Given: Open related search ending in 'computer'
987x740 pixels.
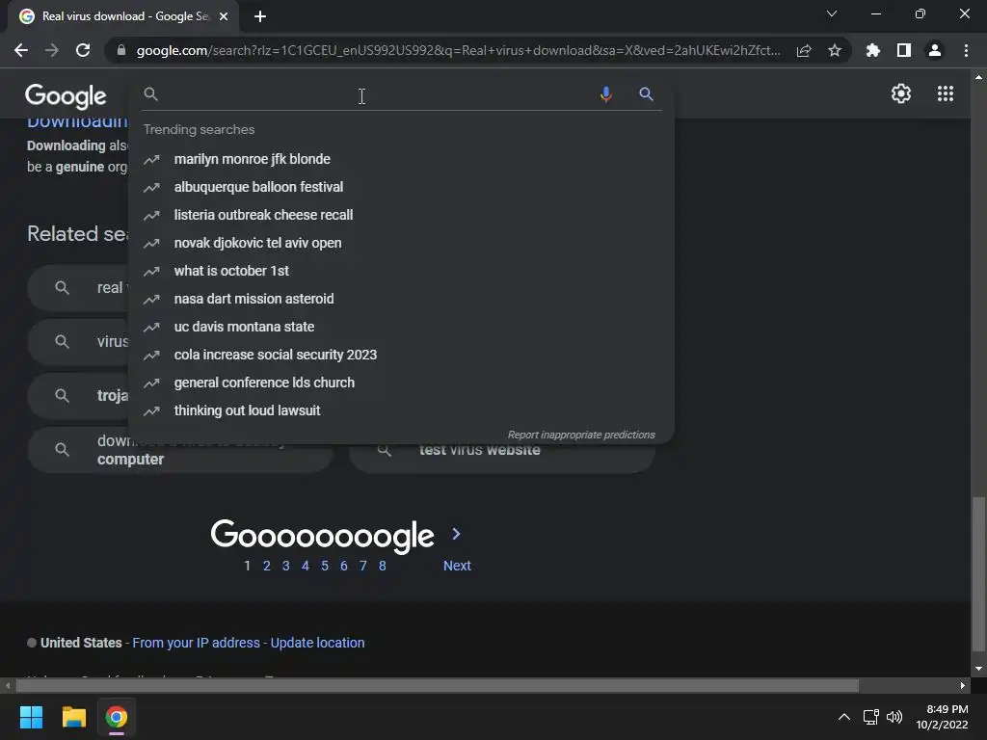Looking at the screenshot, I should [x=180, y=458].
